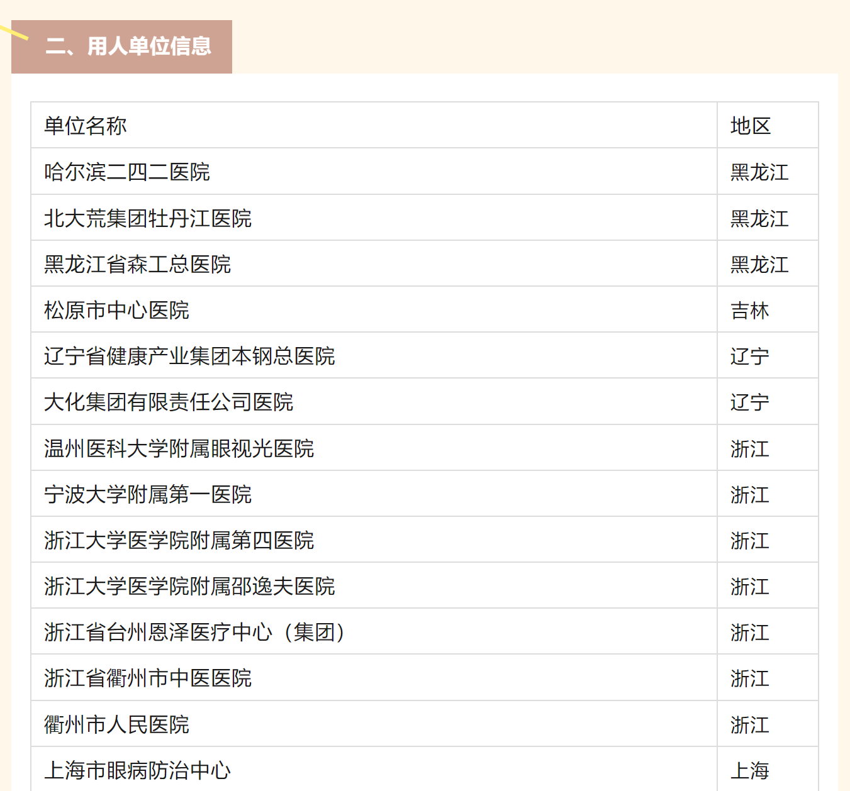Click on 浙江大学医学院附属邵逸夫医院
This screenshot has height=791, width=850.
pyautogui.click(x=189, y=586)
